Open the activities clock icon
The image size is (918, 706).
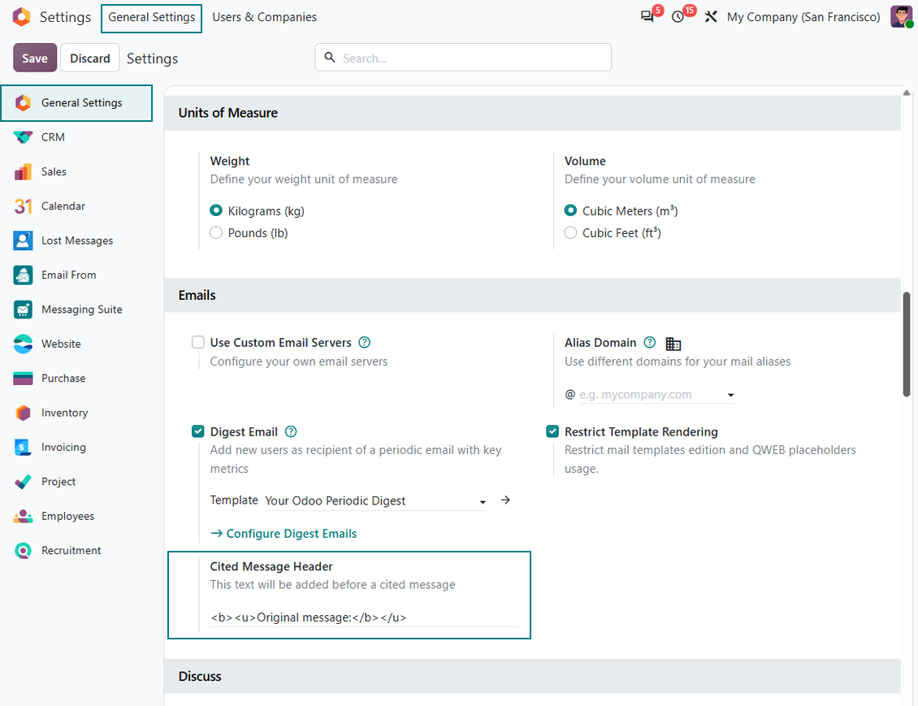coord(678,17)
